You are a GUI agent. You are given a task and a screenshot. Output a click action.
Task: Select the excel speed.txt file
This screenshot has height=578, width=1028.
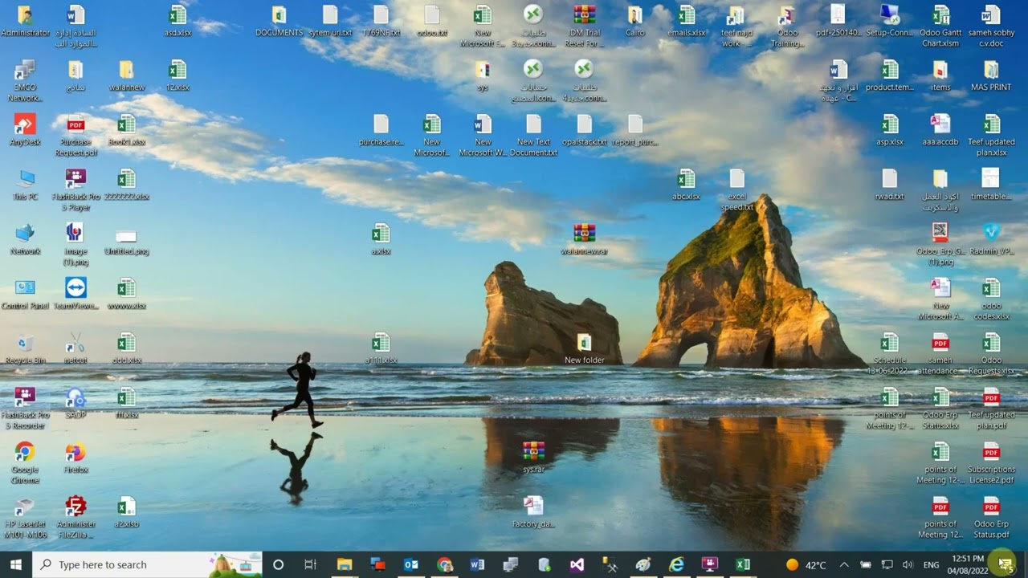point(736,189)
